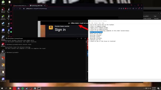Click the red shield ad blocker icon in the Opera toolbar
The image size is (161, 90).
(x=126, y=8)
